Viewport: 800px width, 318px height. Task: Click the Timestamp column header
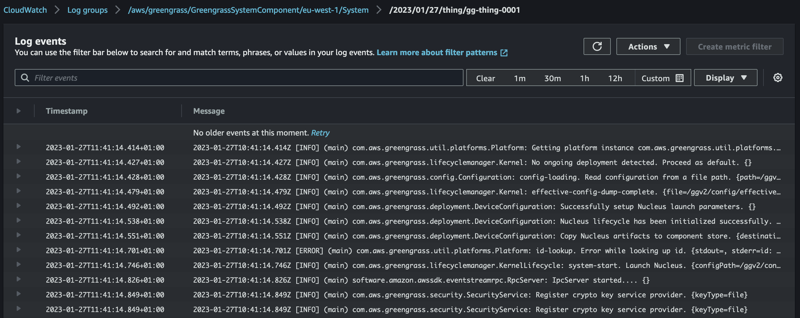click(x=67, y=111)
